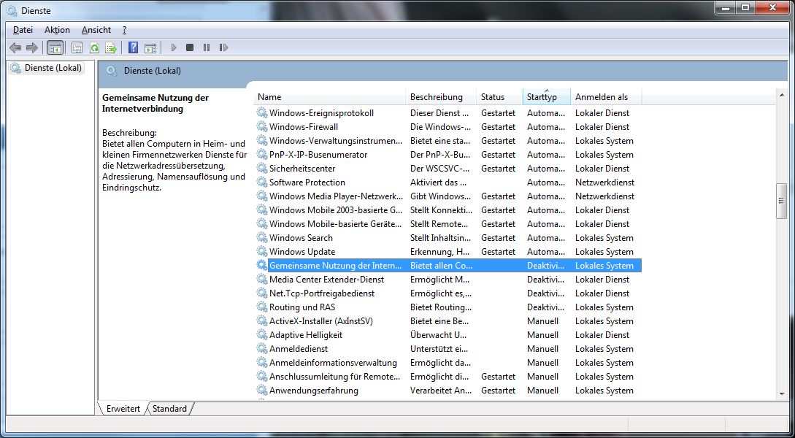
Task: Select the Anmeldeinformationsverwaltung service
Action: click(333, 363)
